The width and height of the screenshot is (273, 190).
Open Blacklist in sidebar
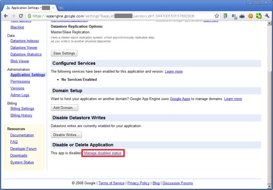[17, 27]
